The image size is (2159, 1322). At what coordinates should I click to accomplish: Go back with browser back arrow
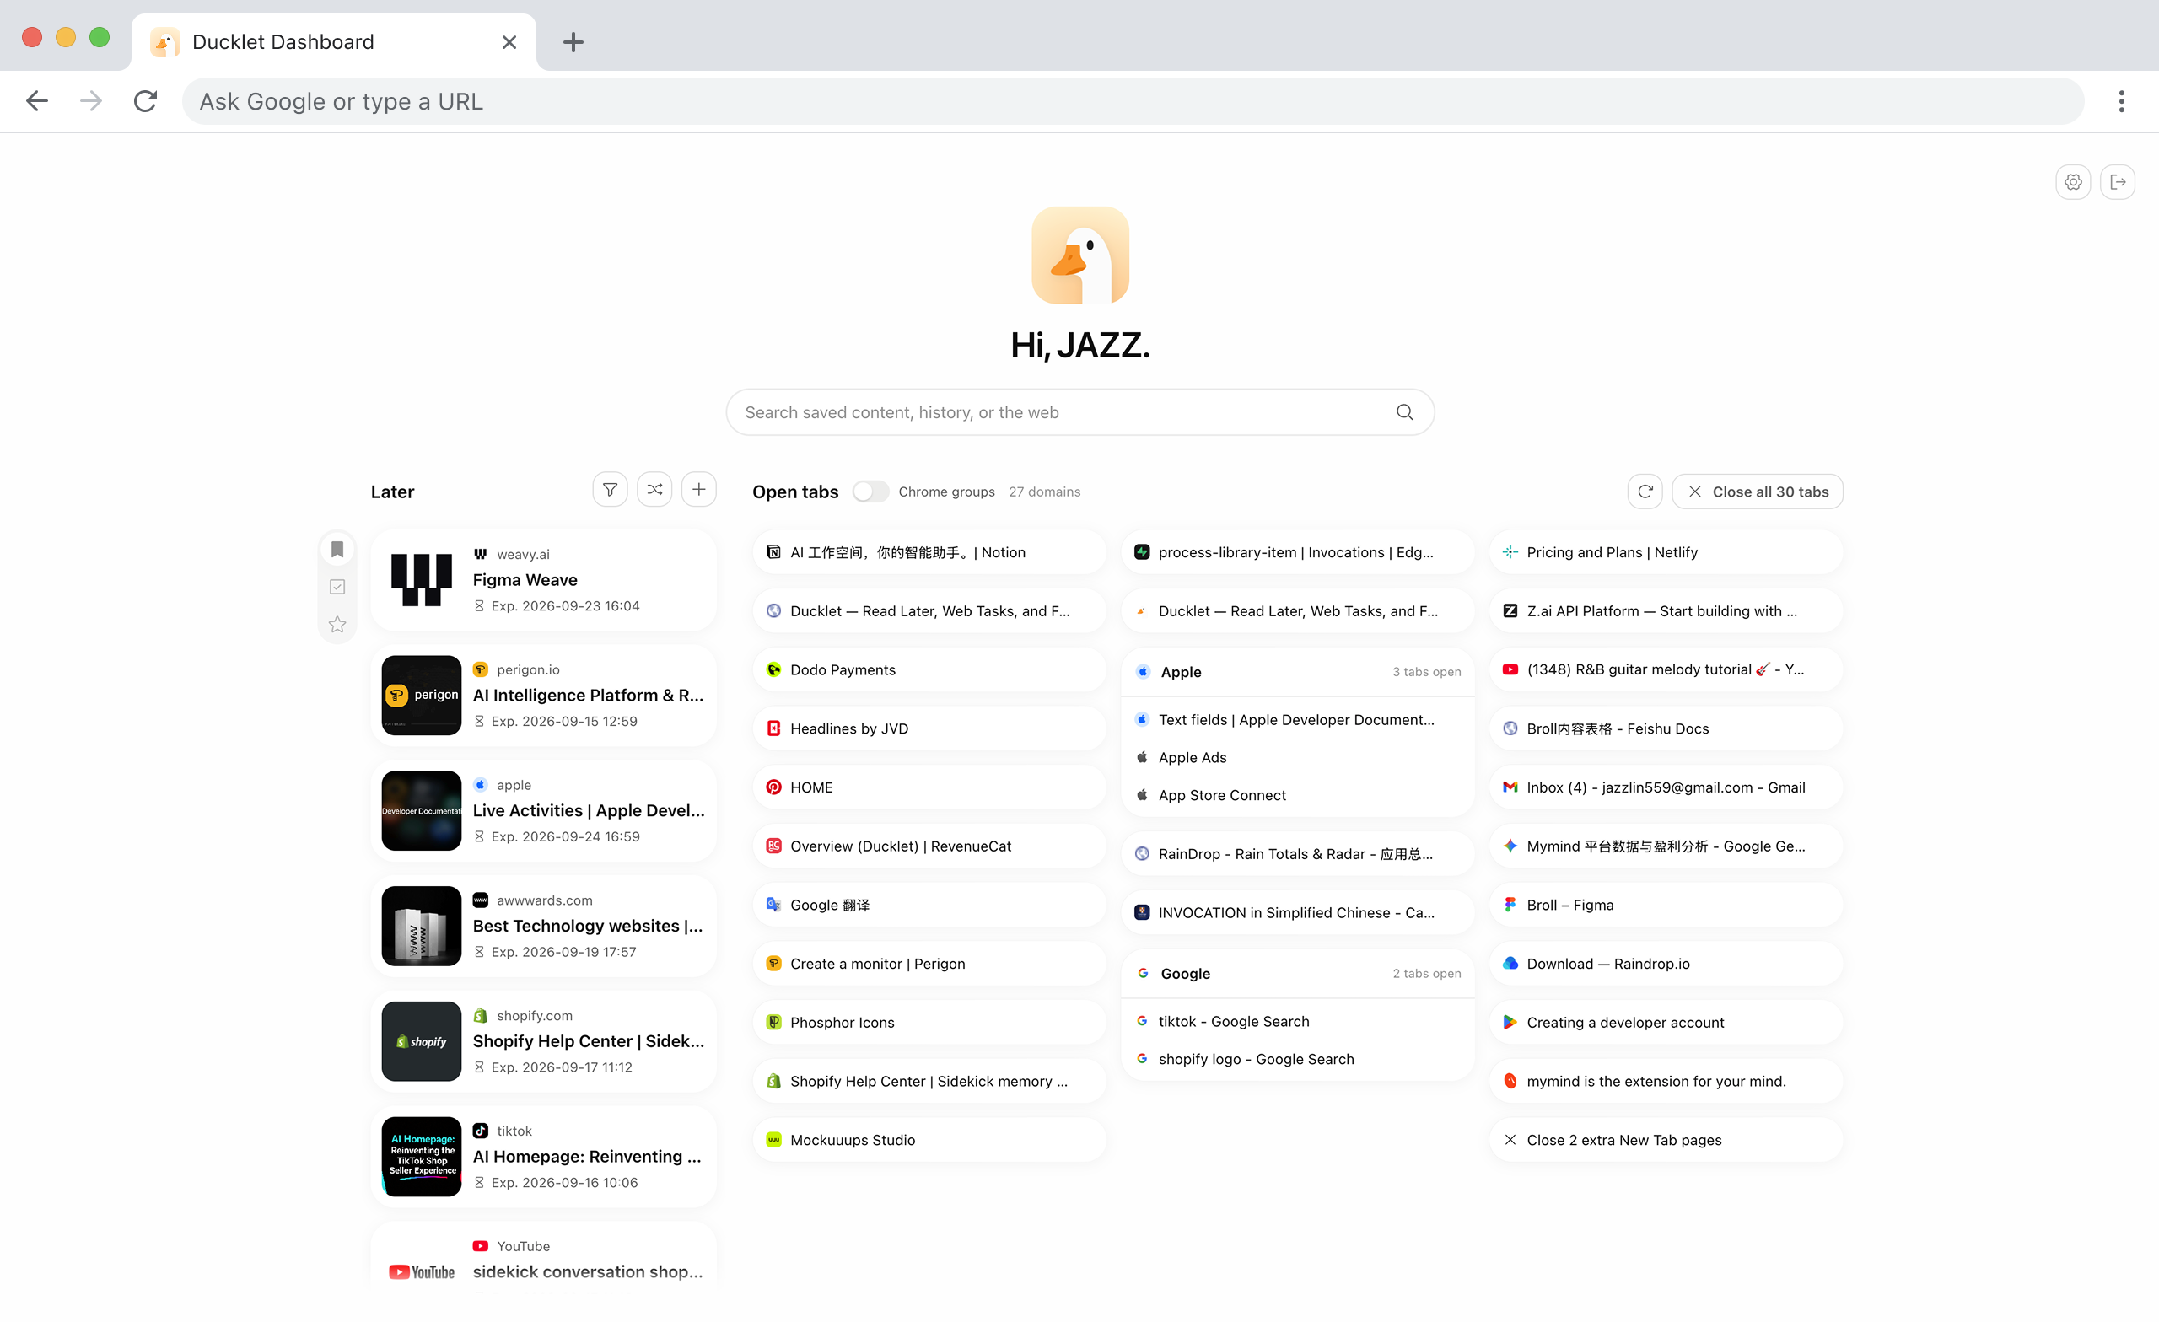[37, 102]
